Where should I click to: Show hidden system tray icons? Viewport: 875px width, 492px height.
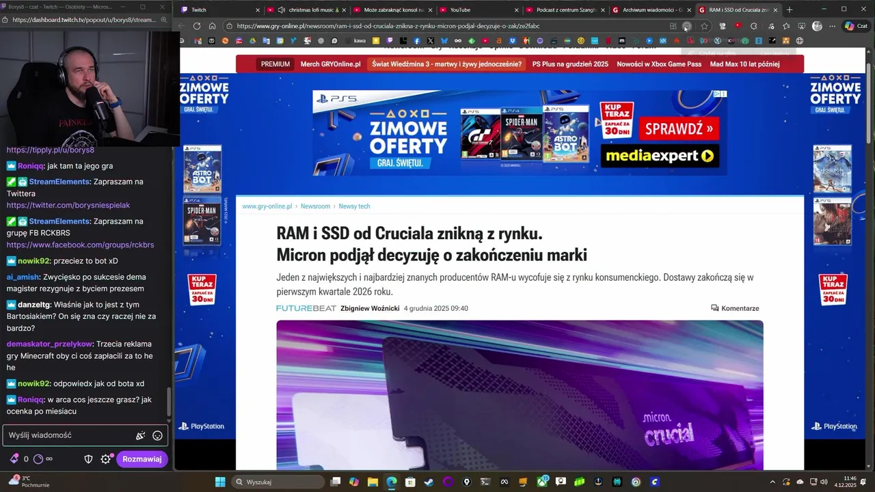pyautogui.click(x=772, y=482)
